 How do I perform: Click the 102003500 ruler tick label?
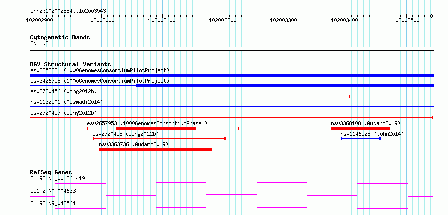(406, 20)
